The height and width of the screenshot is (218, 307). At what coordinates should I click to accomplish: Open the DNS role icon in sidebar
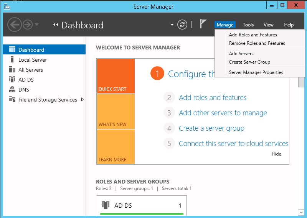[x=12, y=89]
